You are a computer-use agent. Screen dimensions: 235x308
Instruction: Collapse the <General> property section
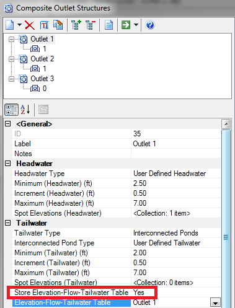pyautogui.click(x=8, y=124)
